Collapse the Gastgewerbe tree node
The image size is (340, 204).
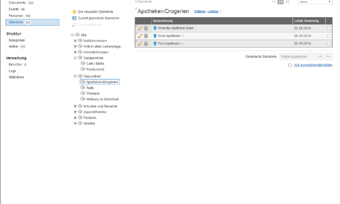tap(75, 58)
